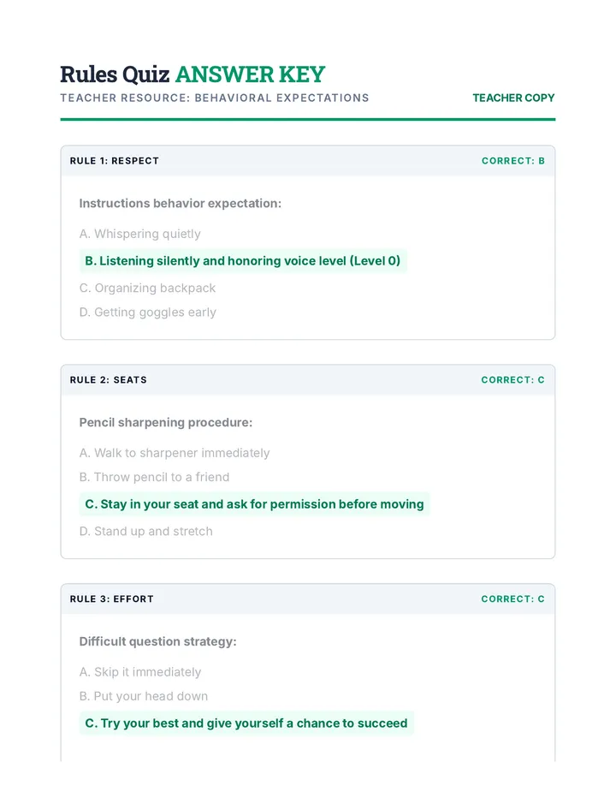Click the TEACHER COPY label
Screen dimensions: 616x798
tap(513, 98)
